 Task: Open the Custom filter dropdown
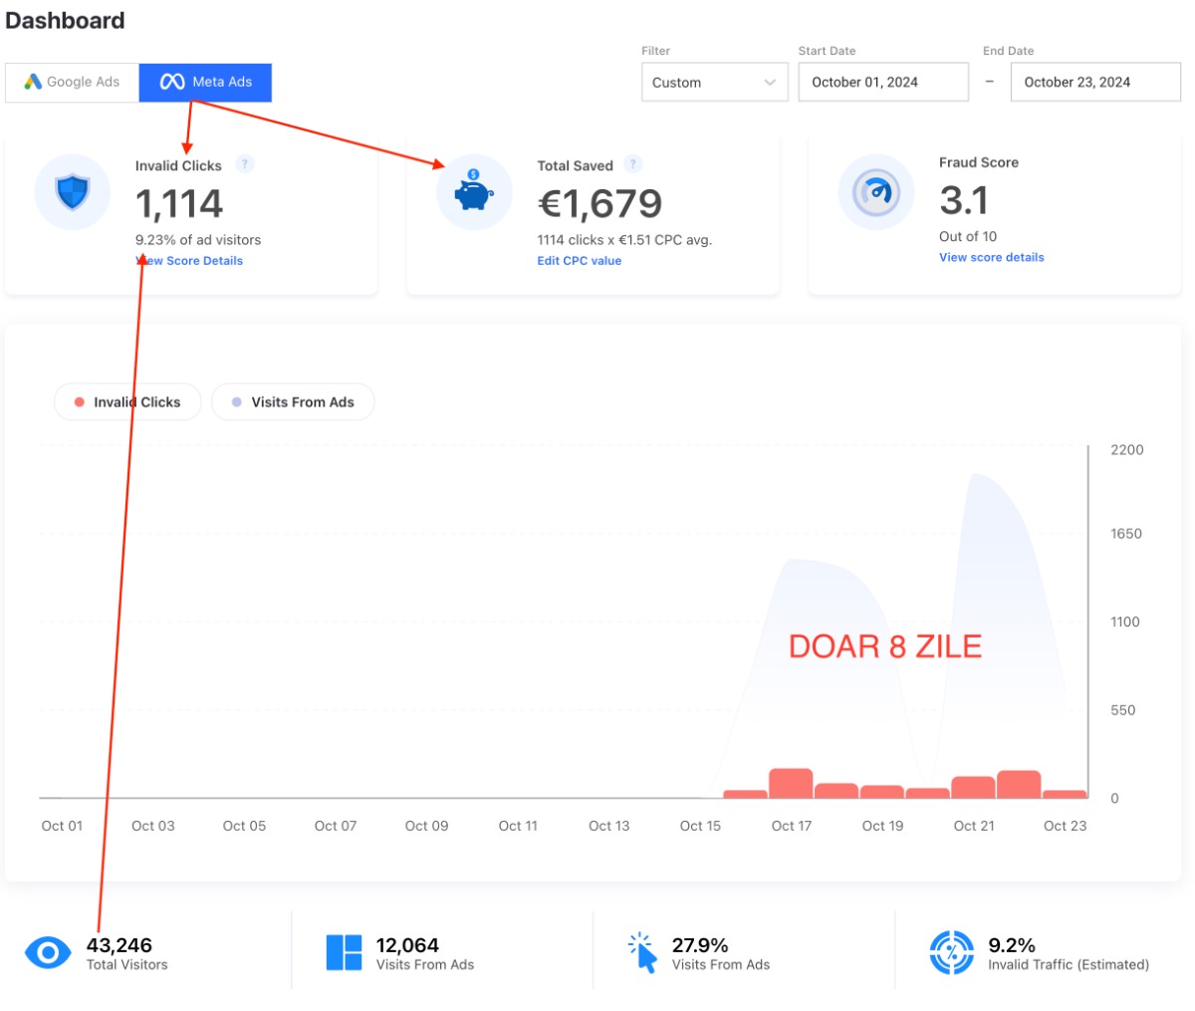(x=715, y=83)
